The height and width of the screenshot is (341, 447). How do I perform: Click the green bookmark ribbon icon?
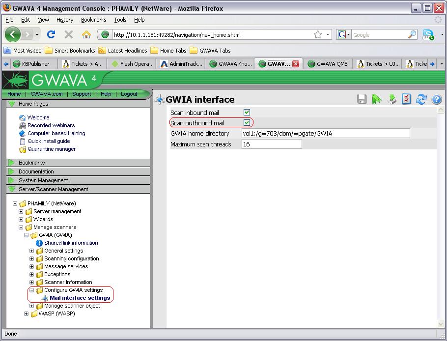377,99
